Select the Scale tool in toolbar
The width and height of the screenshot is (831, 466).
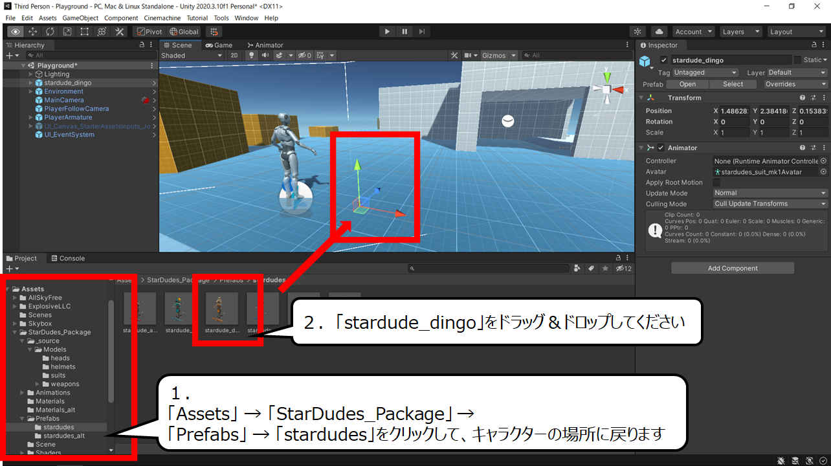pyautogui.click(x=68, y=32)
